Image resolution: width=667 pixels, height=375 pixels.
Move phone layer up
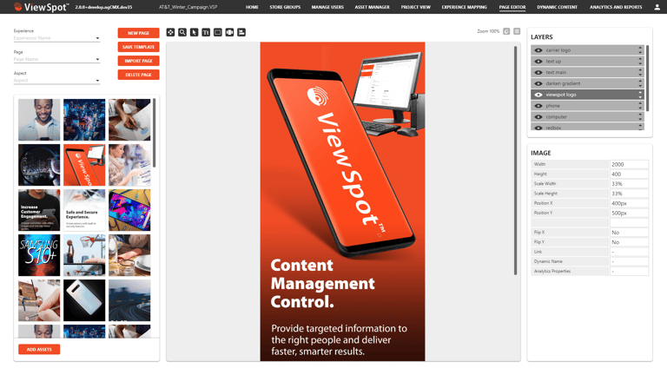click(x=640, y=103)
